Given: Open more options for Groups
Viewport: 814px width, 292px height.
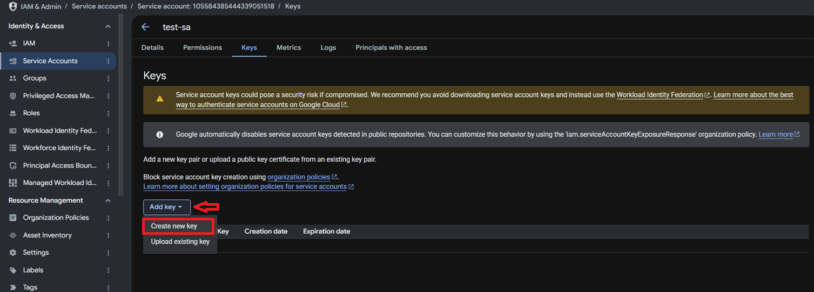Looking at the screenshot, I should click(108, 78).
